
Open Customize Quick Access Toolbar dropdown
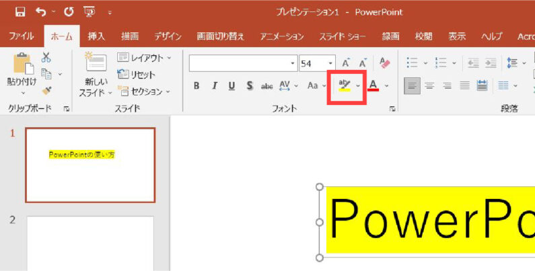pyautogui.click(x=110, y=13)
